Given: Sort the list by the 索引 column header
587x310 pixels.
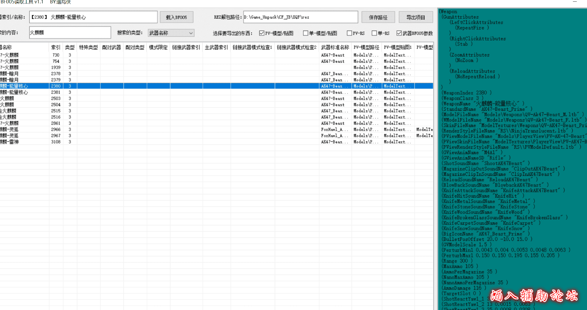Looking at the screenshot, I should pos(56,47).
